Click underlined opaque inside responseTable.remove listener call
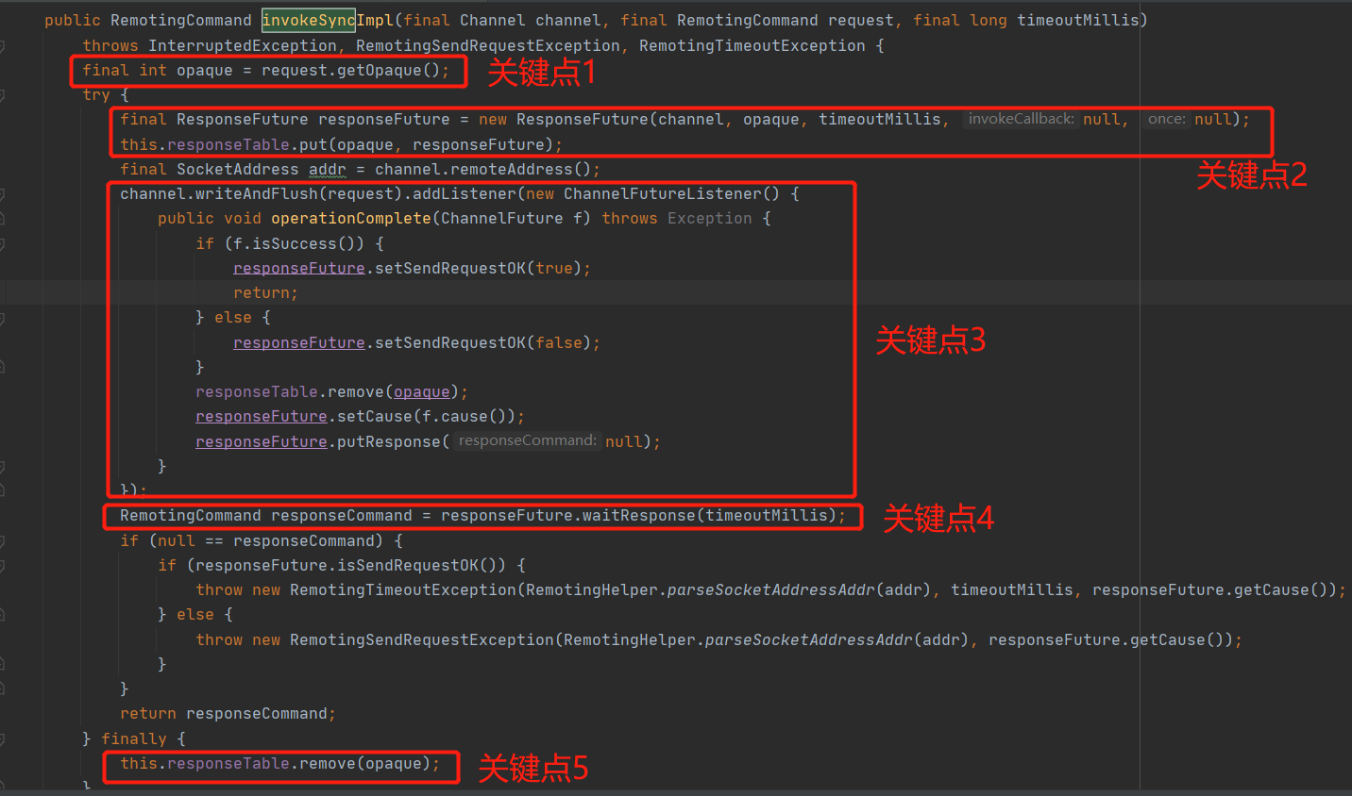The width and height of the screenshot is (1352, 796). (421, 391)
